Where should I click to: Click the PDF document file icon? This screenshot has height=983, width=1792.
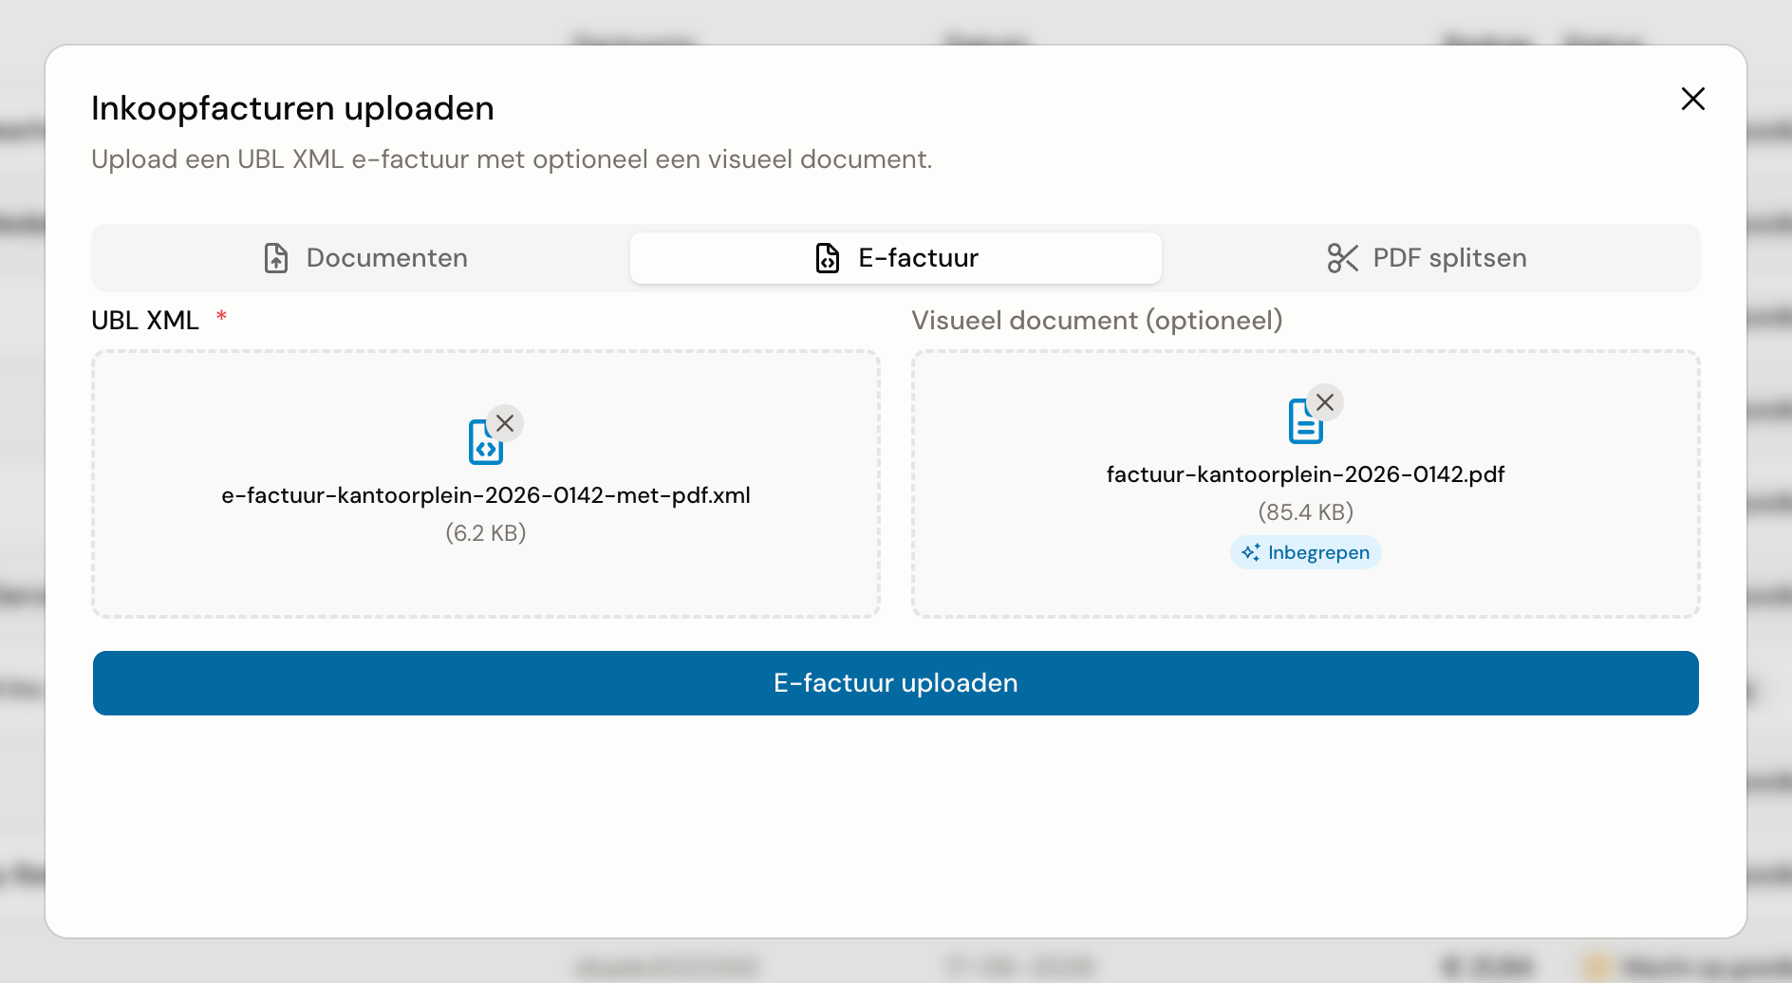click(1304, 422)
